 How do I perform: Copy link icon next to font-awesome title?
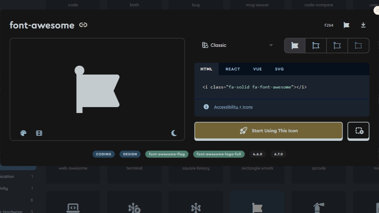pyautogui.click(x=83, y=25)
